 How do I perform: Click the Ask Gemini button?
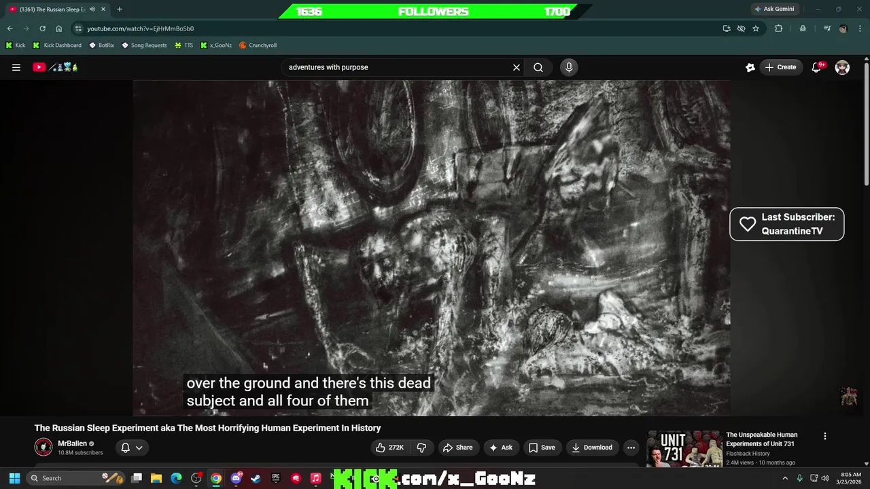pos(774,9)
